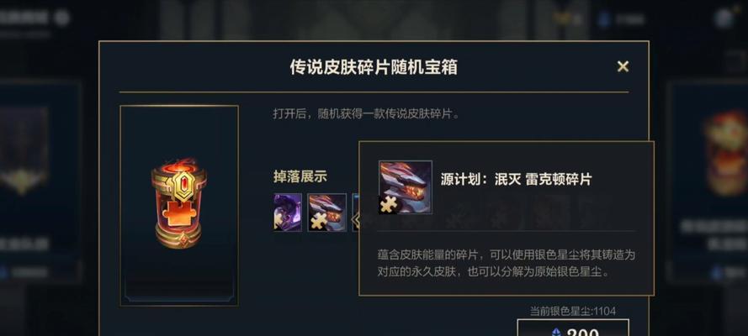The width and height of the screenshot is (748, 336).
Task: Click the orange puzzle piece on the chest
Action: click(179, 215)
